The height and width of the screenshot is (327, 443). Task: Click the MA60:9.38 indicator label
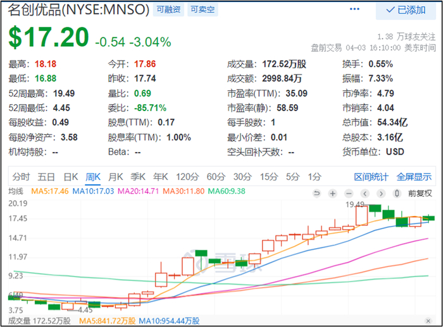click(227, 191)
